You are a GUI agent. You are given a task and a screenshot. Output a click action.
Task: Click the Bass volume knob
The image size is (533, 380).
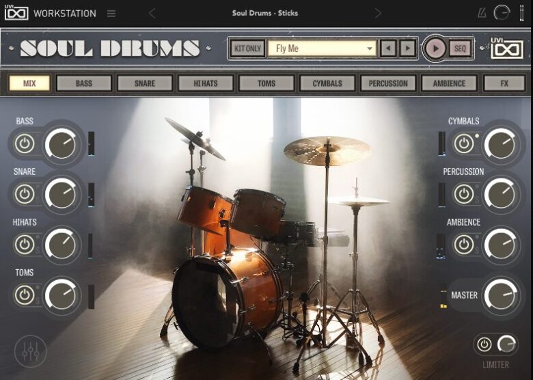click(x=61, y=144)
